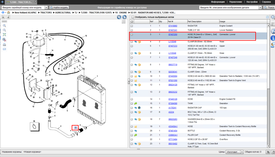Click the part search input field
This screenshot has height=157, width=275.
coord(229,7)
